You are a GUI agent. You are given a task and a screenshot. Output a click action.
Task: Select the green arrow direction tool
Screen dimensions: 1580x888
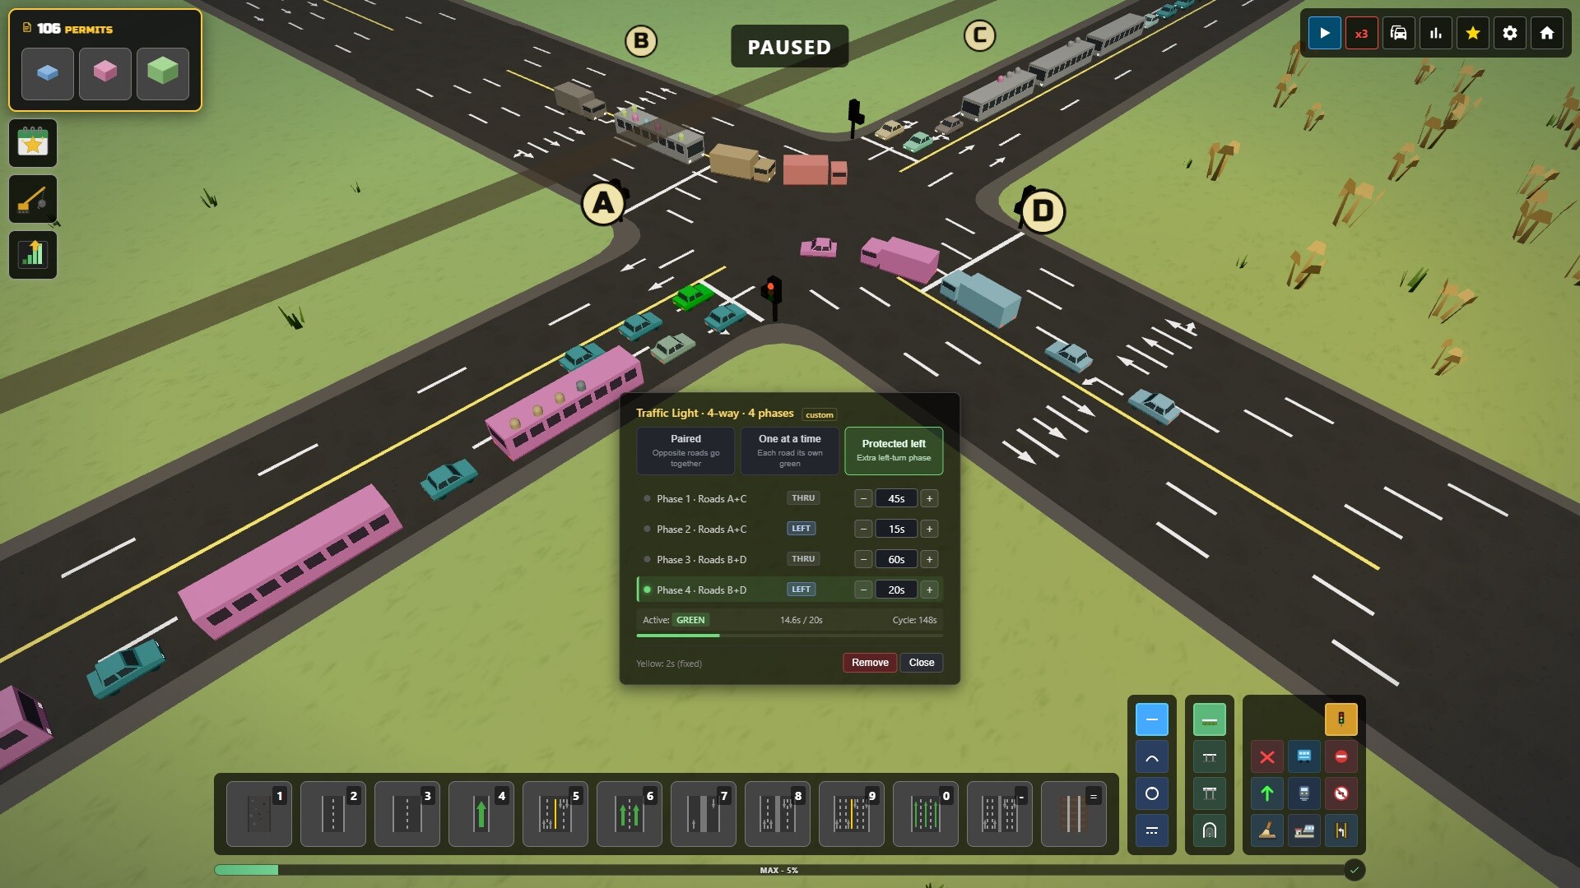point(1267,793)
